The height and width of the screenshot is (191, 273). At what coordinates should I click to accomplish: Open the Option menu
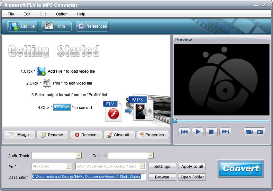tap(61, 14)
